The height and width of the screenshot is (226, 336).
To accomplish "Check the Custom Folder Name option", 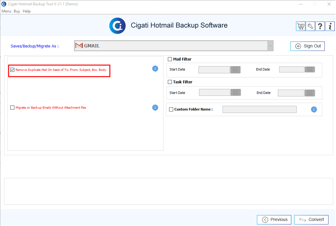I will tap(171, 109).
